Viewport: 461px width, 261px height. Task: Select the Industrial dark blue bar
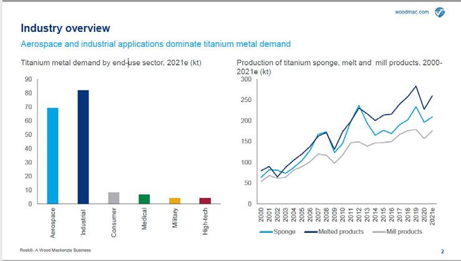coord(83,147)
